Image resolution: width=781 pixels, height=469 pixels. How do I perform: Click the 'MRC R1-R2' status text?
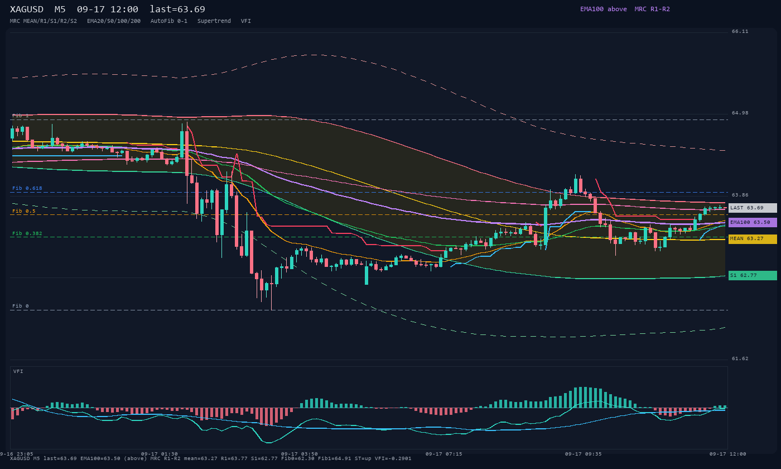coord(652,9)
